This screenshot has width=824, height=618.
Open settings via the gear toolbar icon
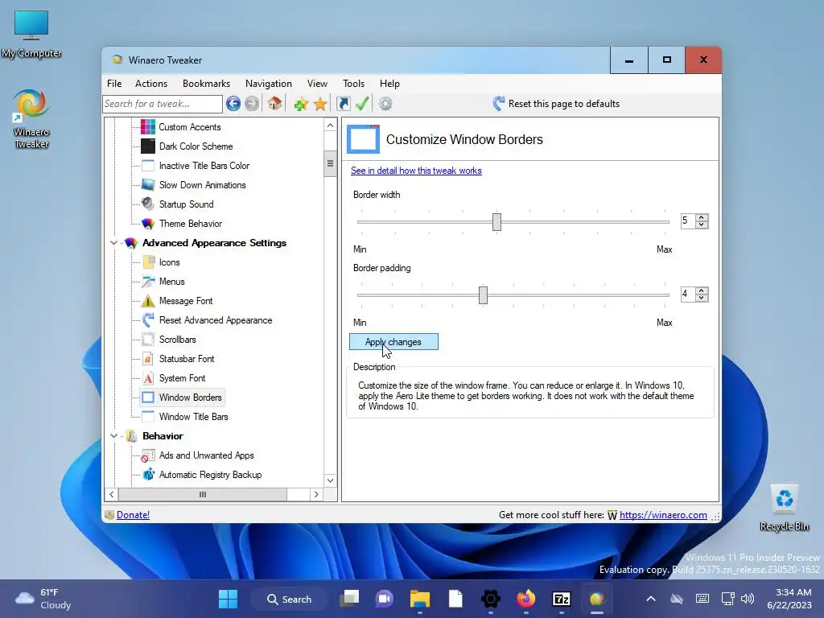tap(385, 104)
